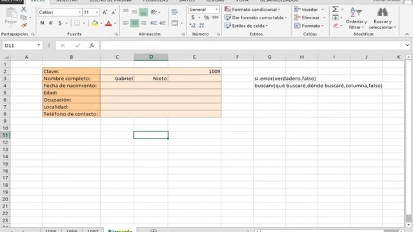Screen dimensions: 413x232
Task: Apply accounting dollar format
Action: point(193,17)
